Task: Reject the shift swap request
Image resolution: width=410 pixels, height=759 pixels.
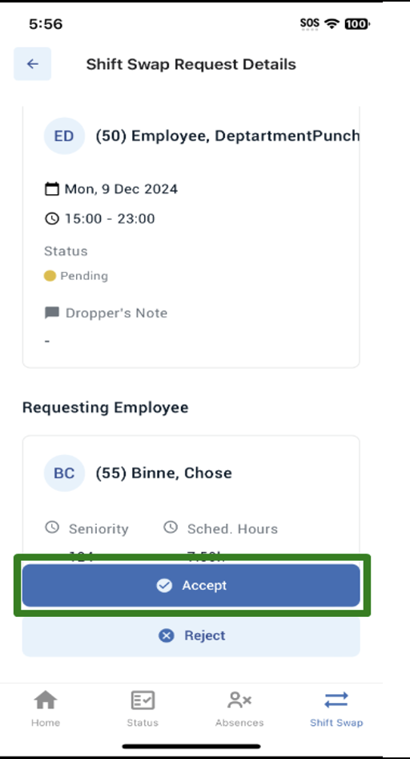Action: [x=191, y=635]
